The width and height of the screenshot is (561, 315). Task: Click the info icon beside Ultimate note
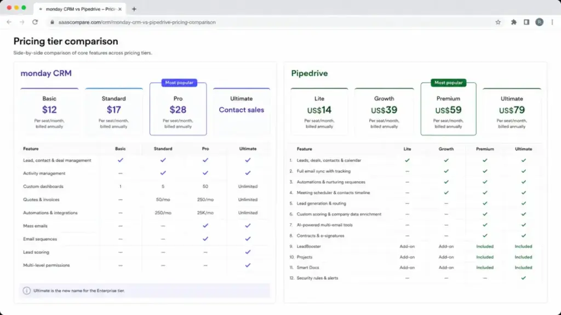tap(26, 291)
